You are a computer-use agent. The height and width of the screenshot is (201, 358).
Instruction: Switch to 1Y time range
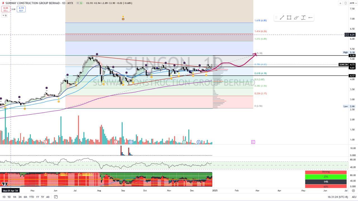tap(37, 197)
